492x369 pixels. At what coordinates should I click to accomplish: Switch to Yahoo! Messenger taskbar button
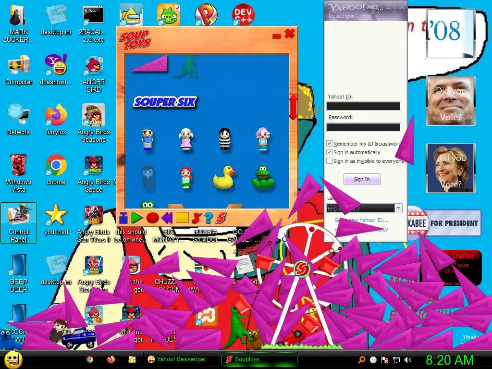click(181, 359)
